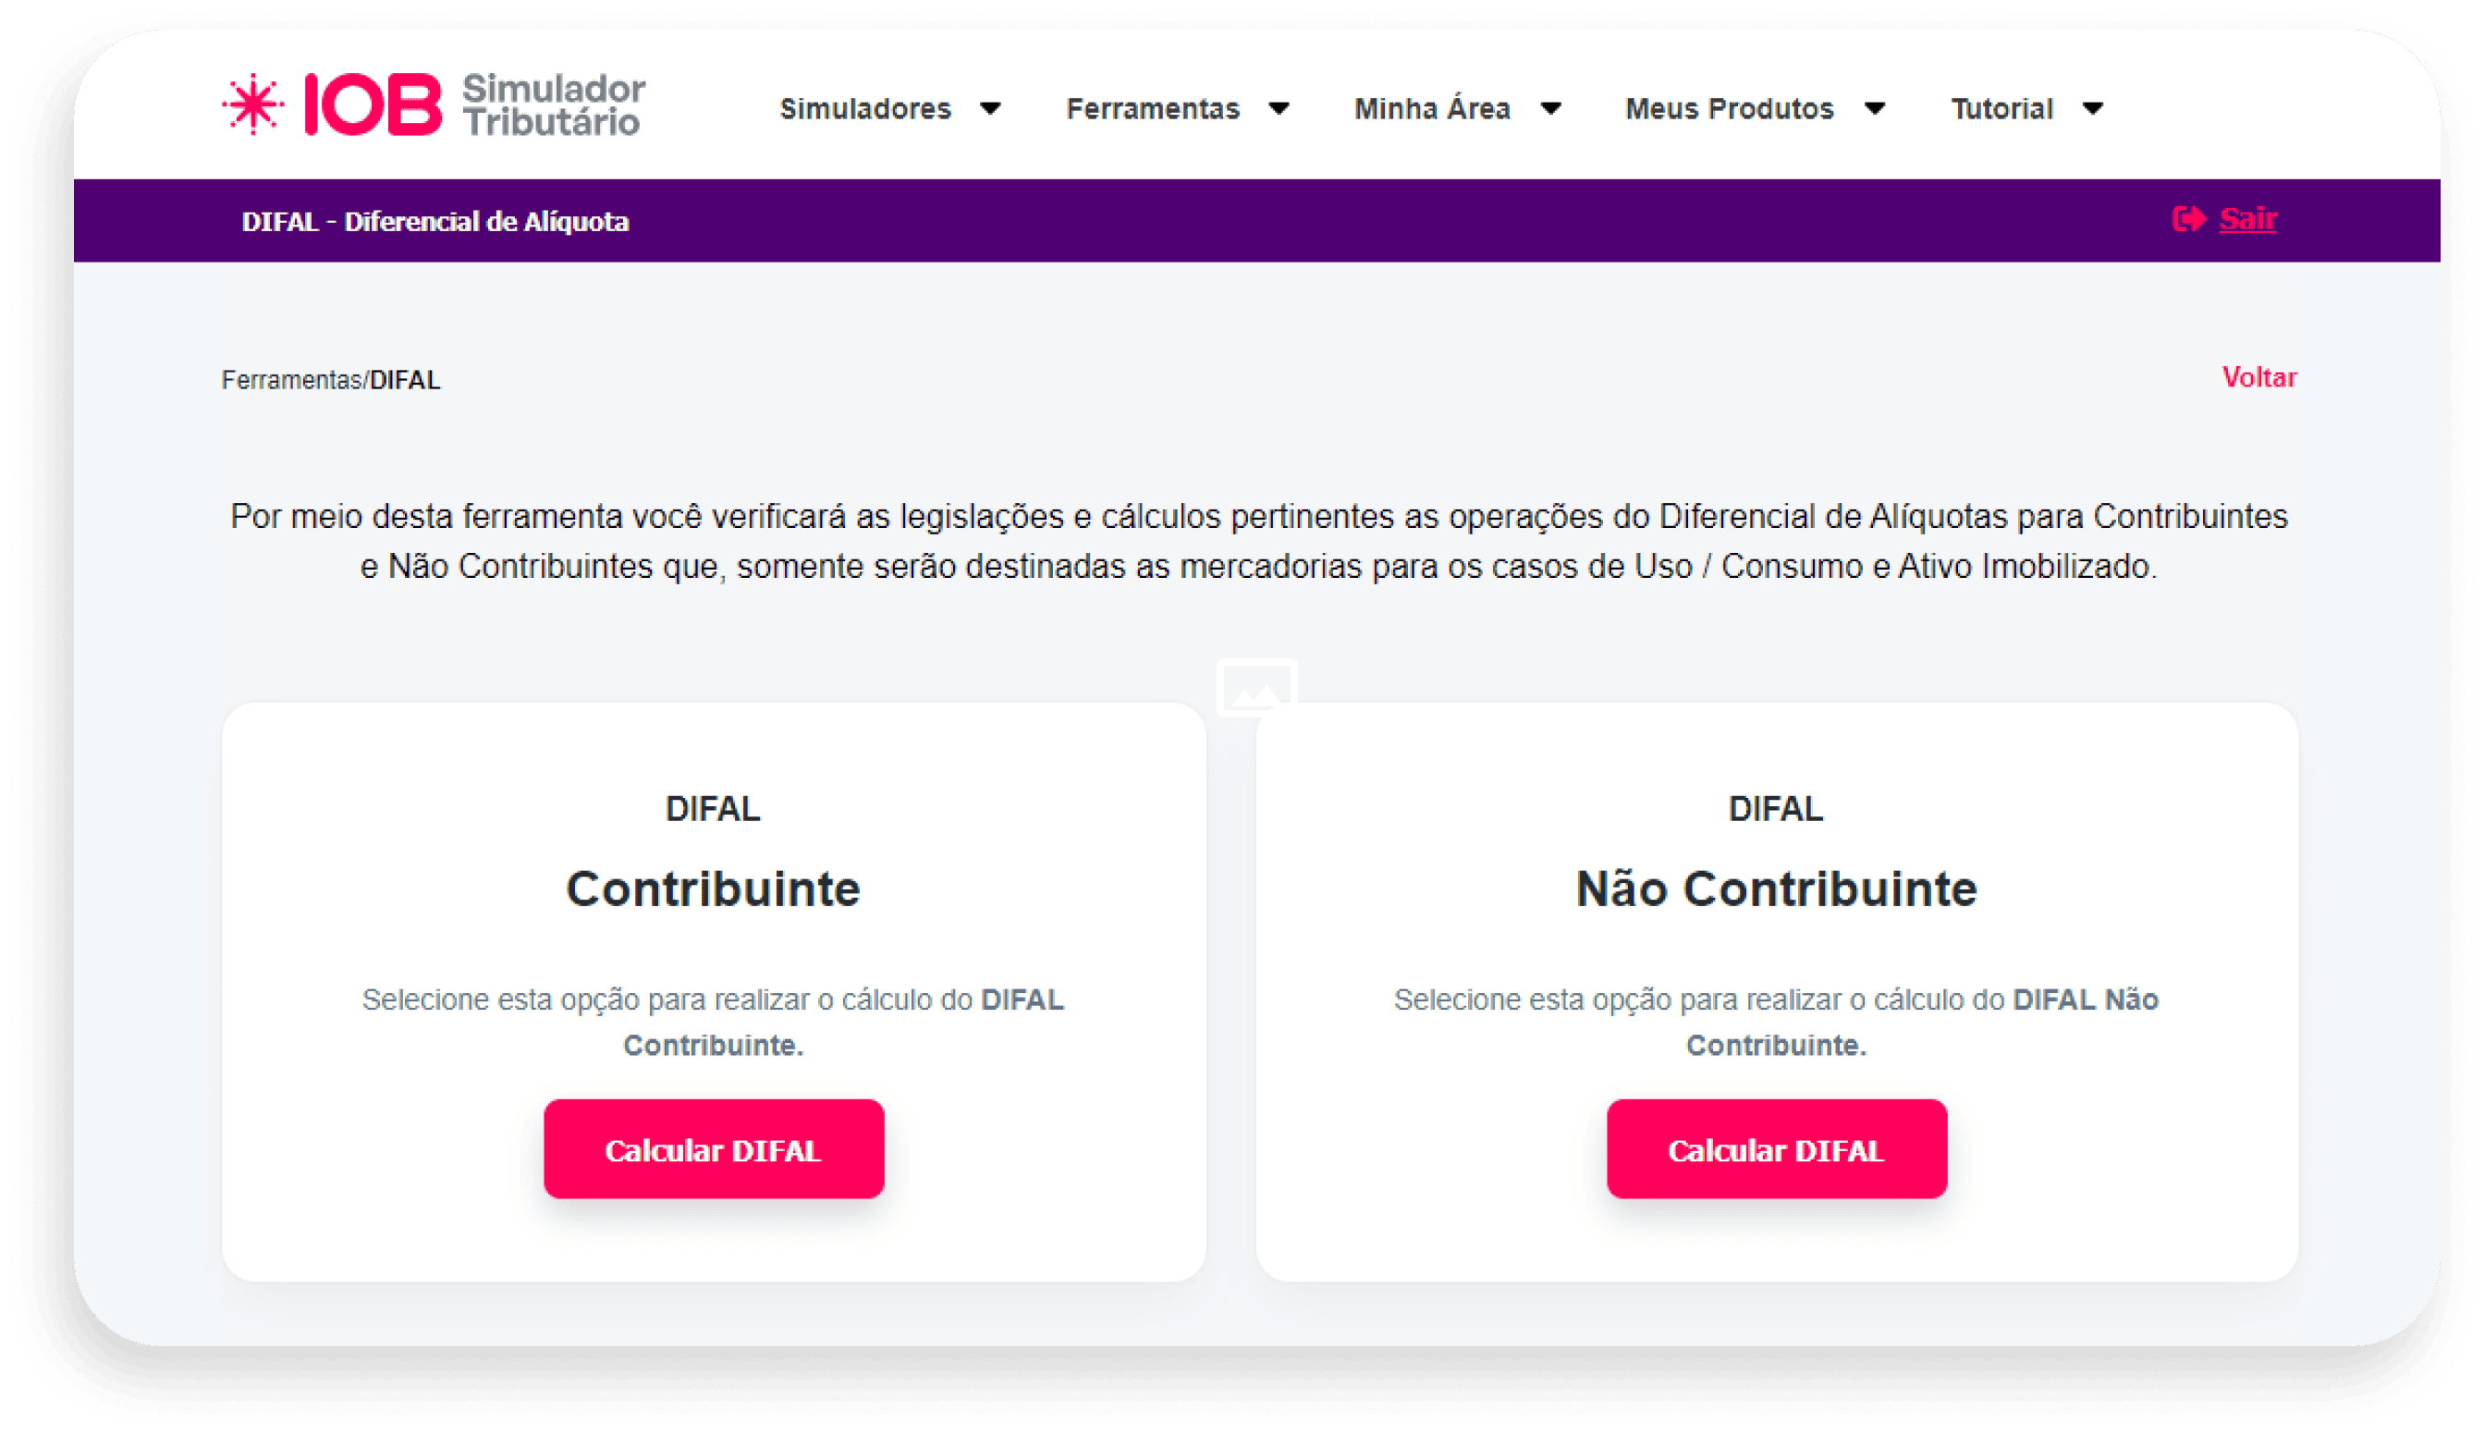This screenshot has height=1435, width=2485.
Task: Click the broken image placeholder icon
Action: [x=1256, y=687]
